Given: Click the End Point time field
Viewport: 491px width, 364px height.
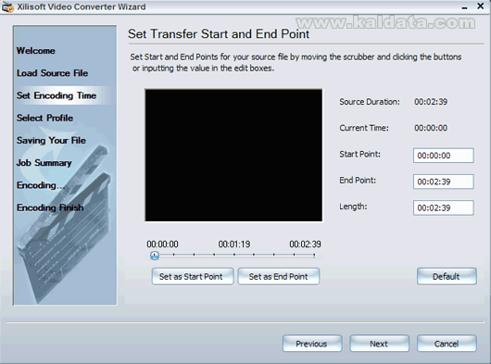Looking at the screenshot, I should coord(443,182).
